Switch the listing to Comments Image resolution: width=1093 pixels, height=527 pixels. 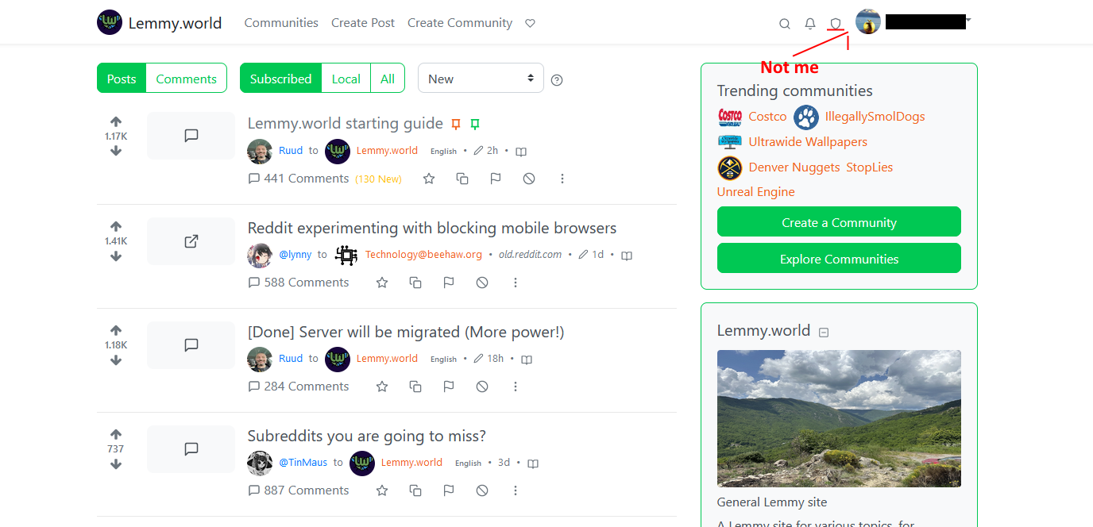(x=187, y=79)
